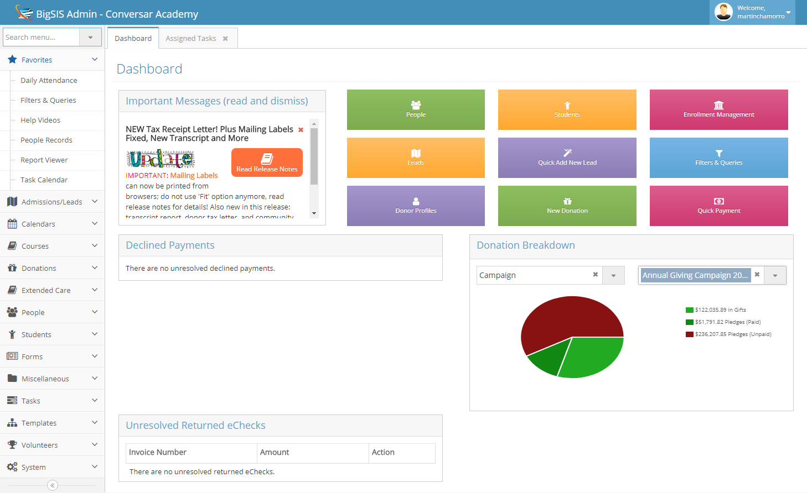
Task: Click the Update release image thumbnail
Action: (161, 159)
